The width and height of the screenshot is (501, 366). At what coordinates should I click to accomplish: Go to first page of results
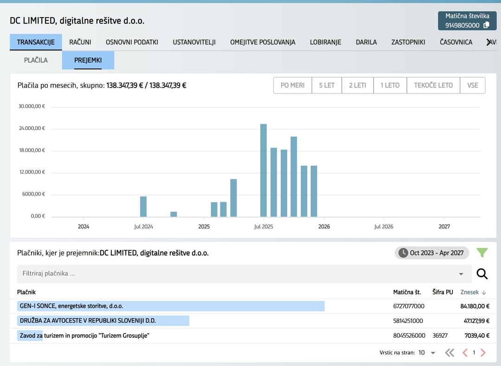(450, 353)
